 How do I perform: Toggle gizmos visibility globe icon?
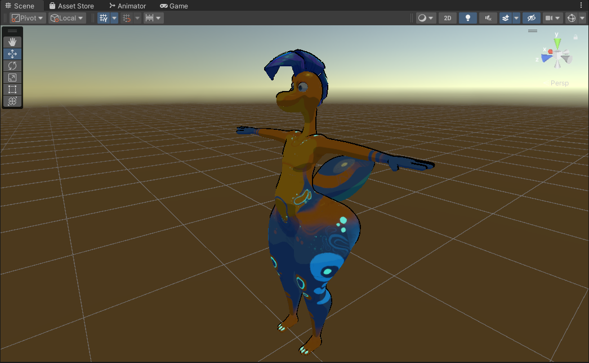(572, 18)
